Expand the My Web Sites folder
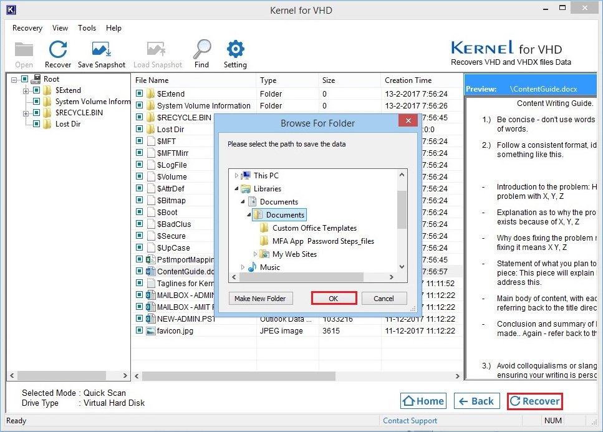Image resolution: width=603 pixels, height=432 pixels. tap(255, 254)
